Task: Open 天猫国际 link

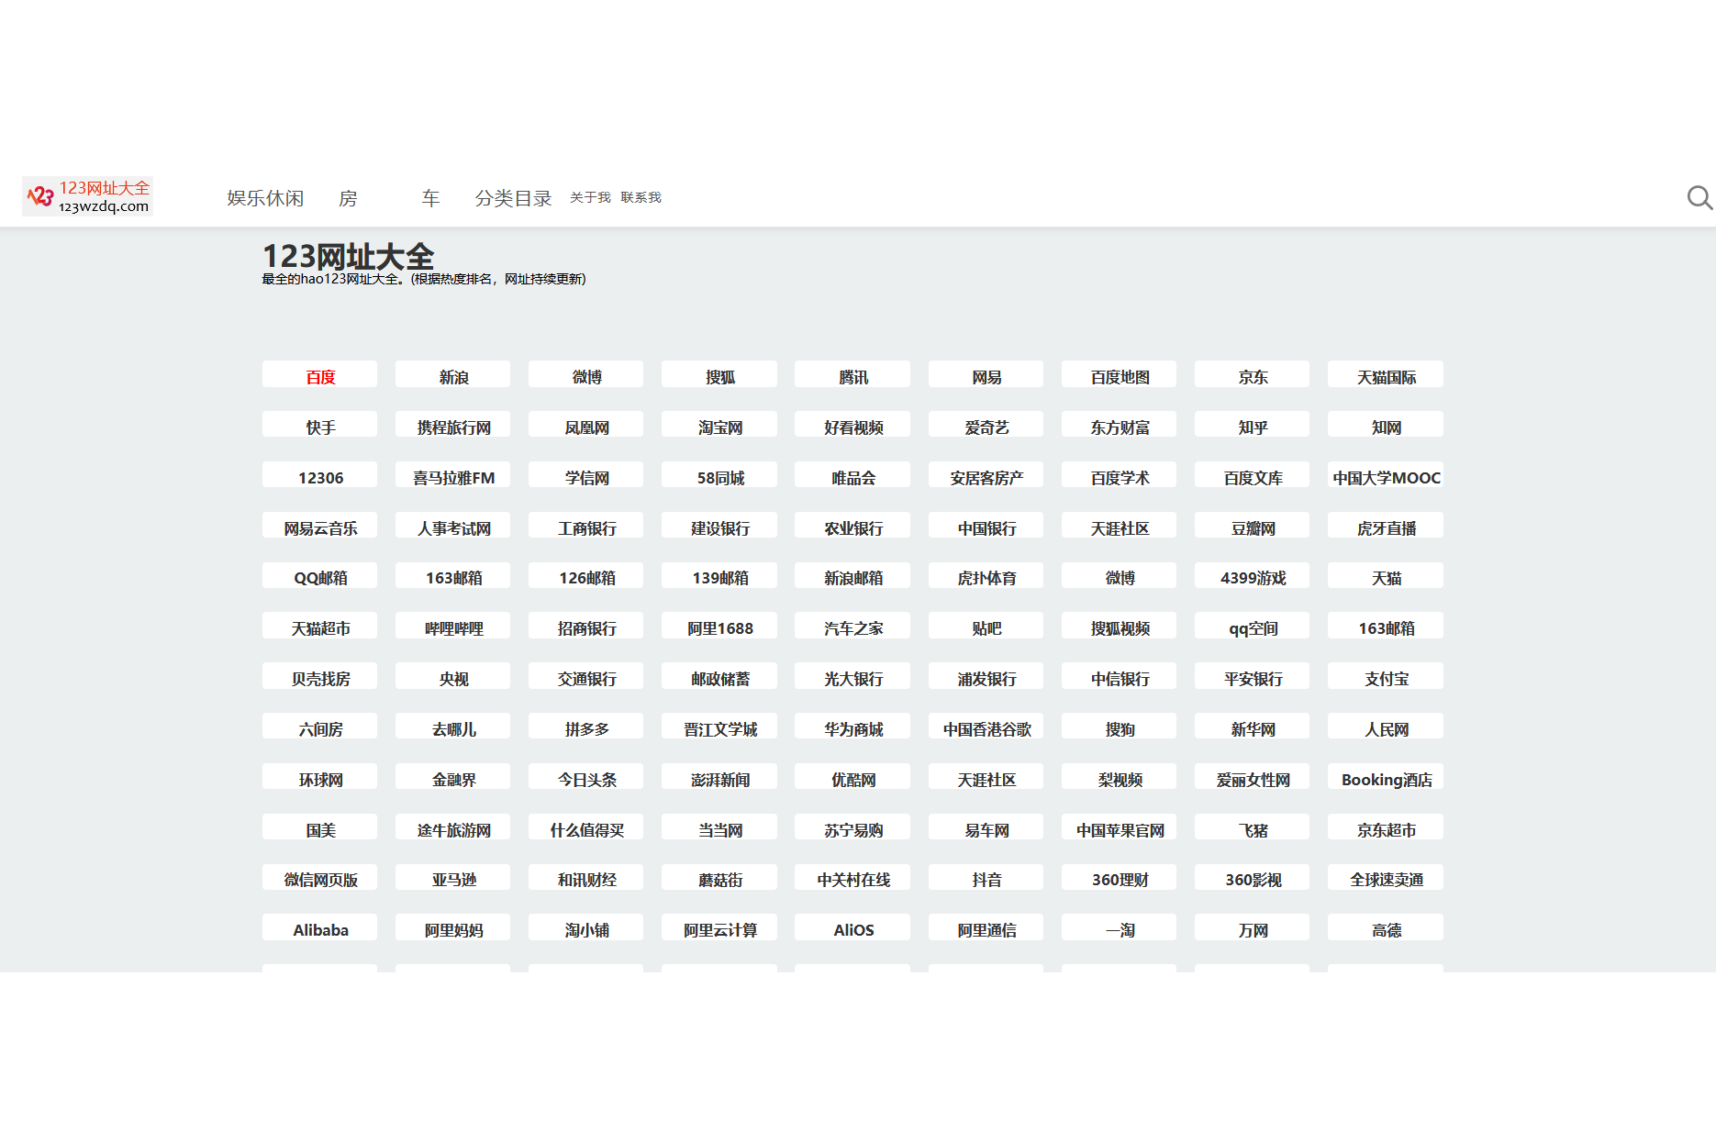Action: point(1386,376)
